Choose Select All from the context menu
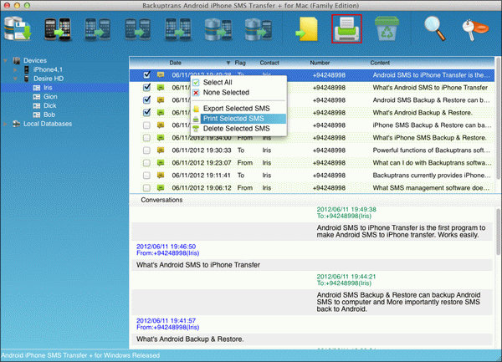This screenshot has width=502, height=362. (x=238, y=82)
